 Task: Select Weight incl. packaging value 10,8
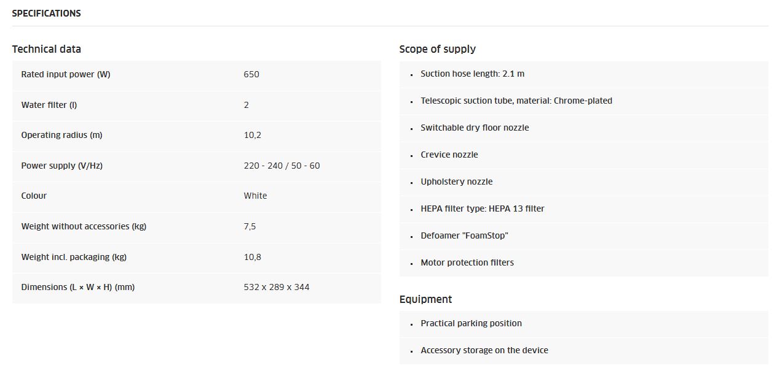[252, 257]
